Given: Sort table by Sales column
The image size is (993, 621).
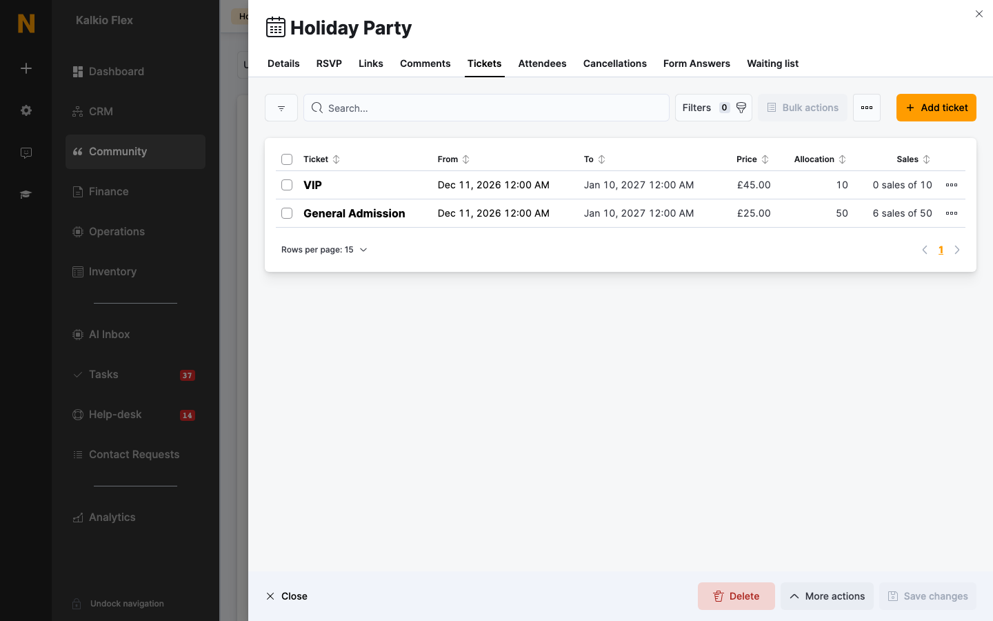Looking at the screenshot, I should pyautogui.click(x=927, y=159).
